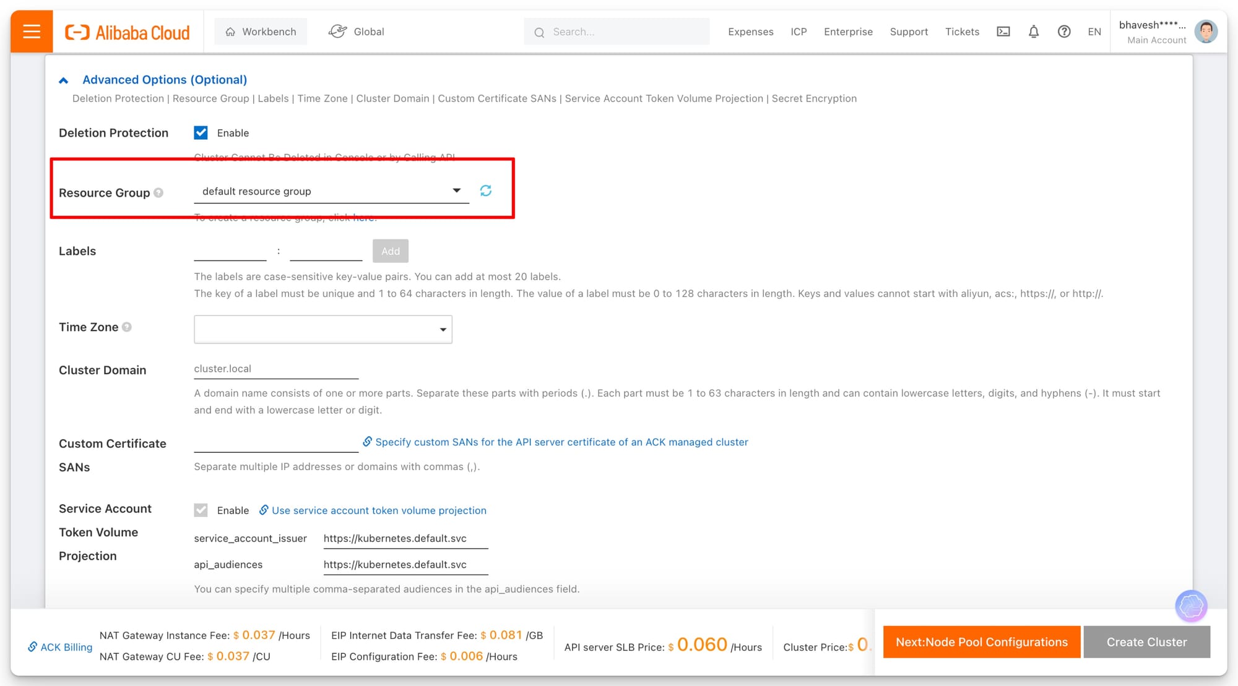This screenshot has height=686, width=1238.
Task: Toggle Deletion Protection Enable checkbox
Action: tap(201, 133)
